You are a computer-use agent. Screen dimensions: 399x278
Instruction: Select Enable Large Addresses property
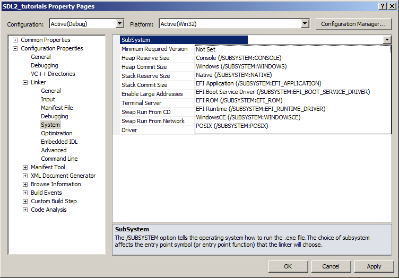pyautogui.click(x=157, y=94)
